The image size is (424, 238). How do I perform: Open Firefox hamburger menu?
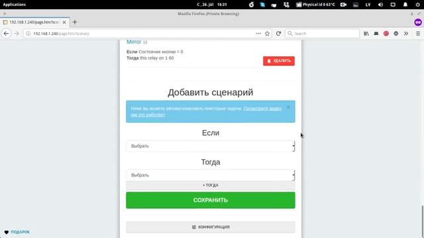tap(418, 34)
